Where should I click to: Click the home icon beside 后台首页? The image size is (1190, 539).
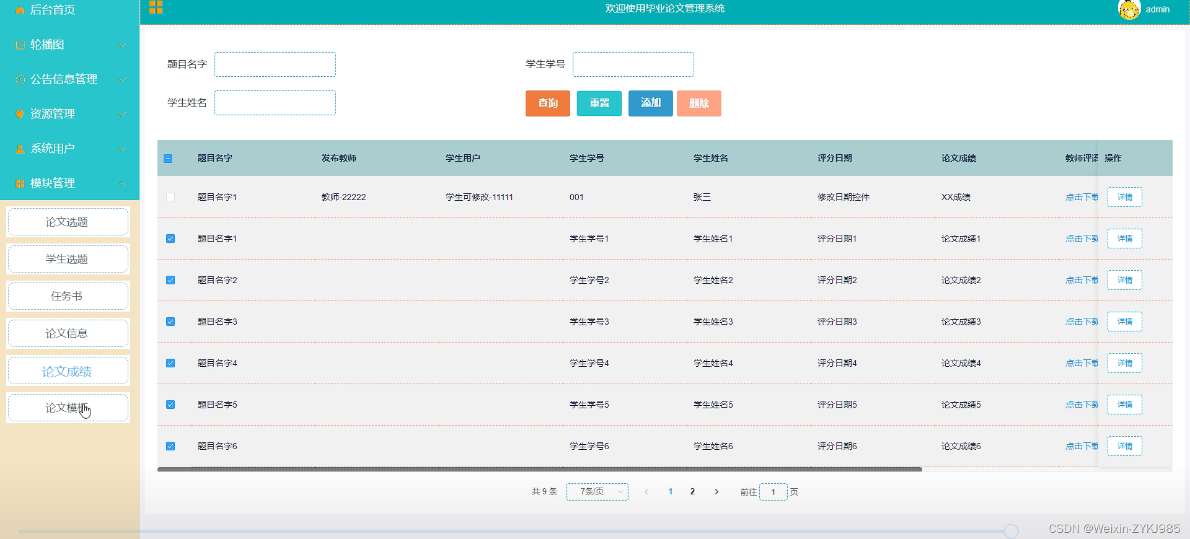click(x=20, y=11)
